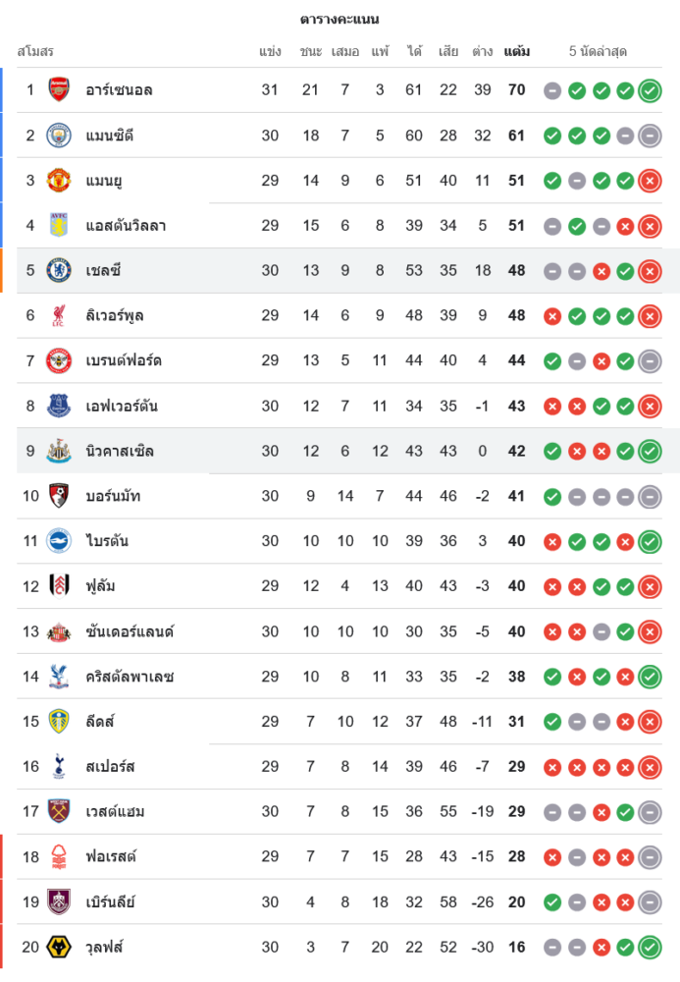Click the Wolves club crest
The image size is (680, 982).
click(59, 948)
